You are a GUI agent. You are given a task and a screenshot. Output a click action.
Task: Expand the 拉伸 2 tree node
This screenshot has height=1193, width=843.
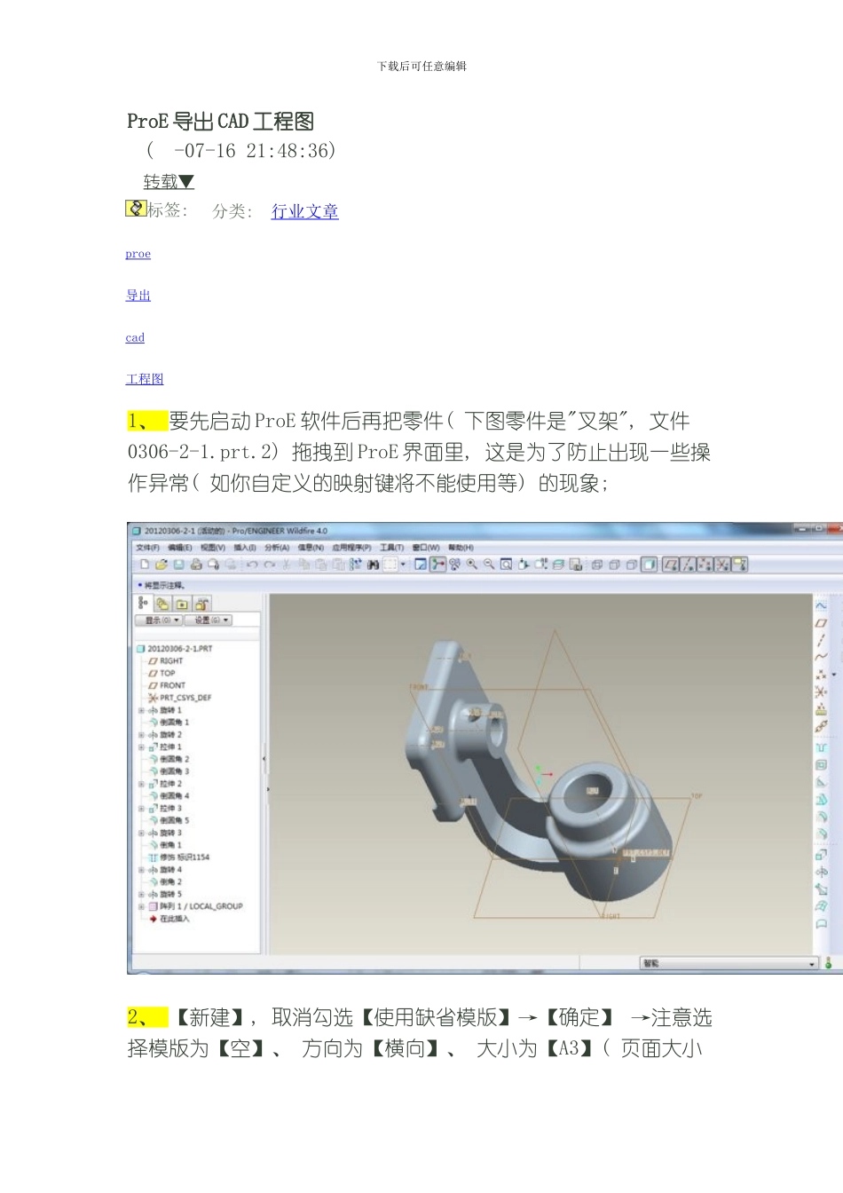pos(141,784)
